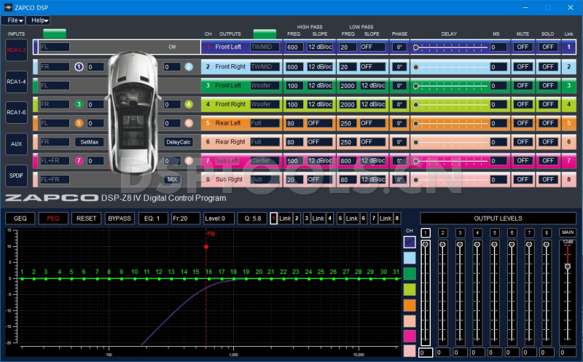The width and height of the screenshot is (583, 362).
Task: Open the FL input selector in first row
Action: click(x=55, y=47)
